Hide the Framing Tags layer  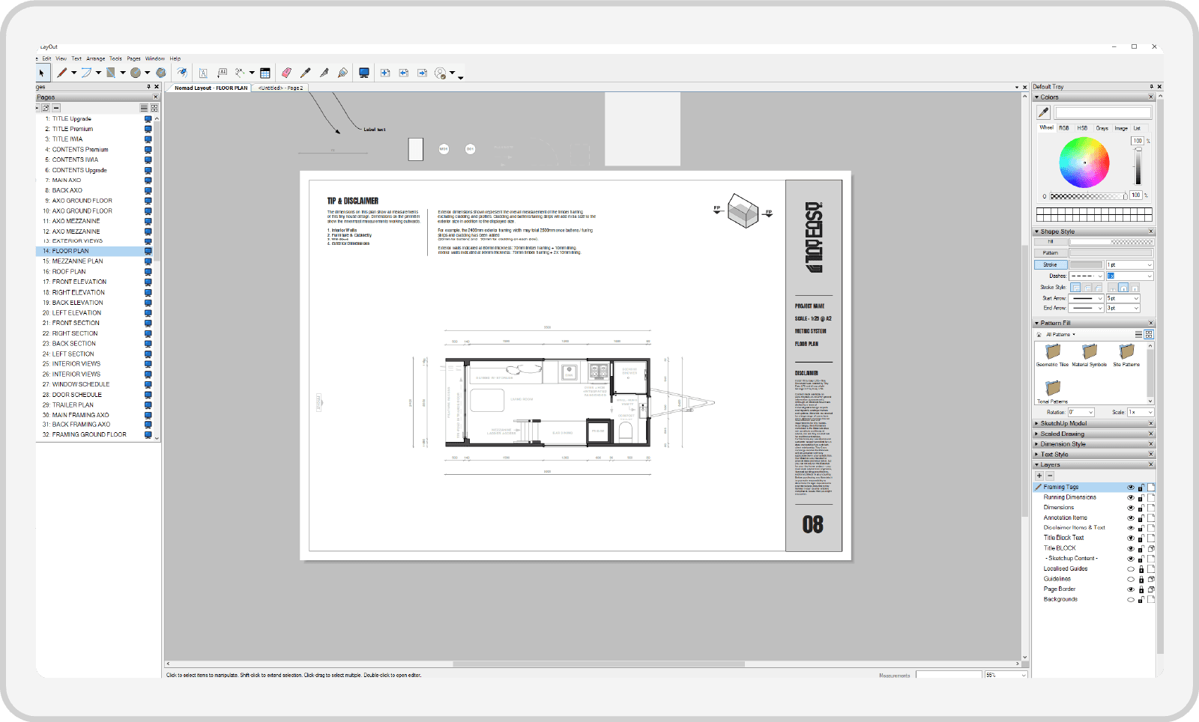(1131, 487)
